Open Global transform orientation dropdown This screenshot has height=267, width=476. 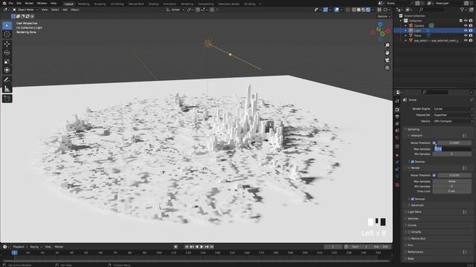[x=176, y=10]
